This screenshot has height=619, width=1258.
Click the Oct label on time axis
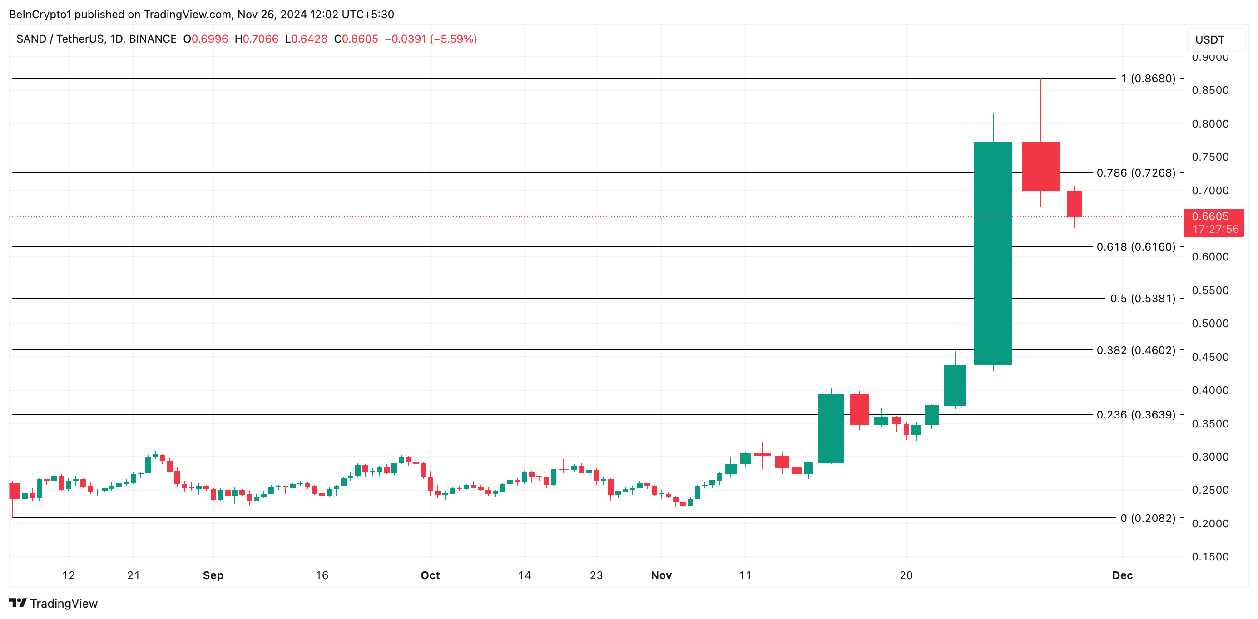click(430, 575)
